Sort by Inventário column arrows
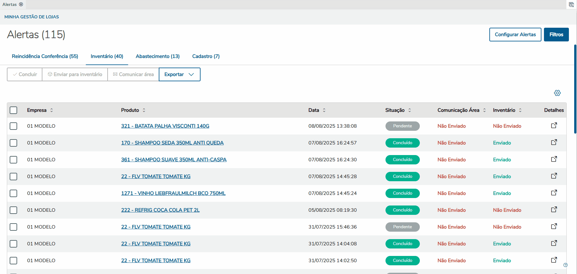 point(520,110)
